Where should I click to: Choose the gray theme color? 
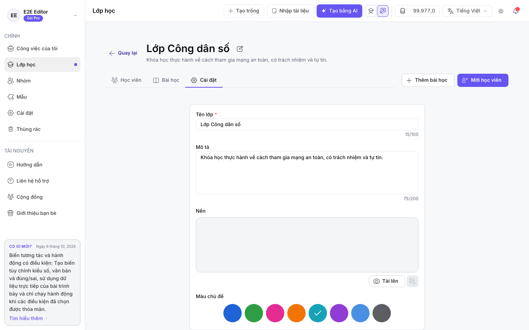(382, 313)
